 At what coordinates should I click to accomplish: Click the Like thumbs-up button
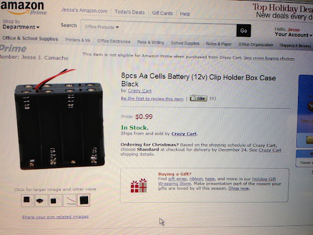(199, 98)
